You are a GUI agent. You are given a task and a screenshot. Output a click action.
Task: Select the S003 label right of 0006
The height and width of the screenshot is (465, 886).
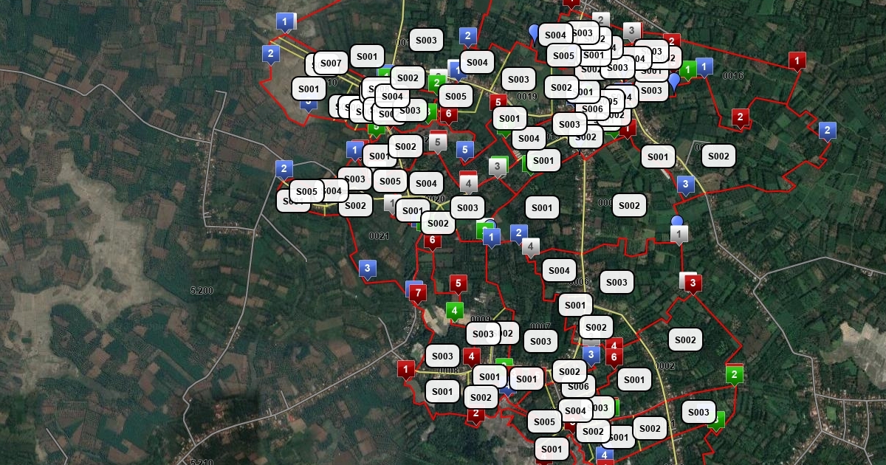(617, 282)
